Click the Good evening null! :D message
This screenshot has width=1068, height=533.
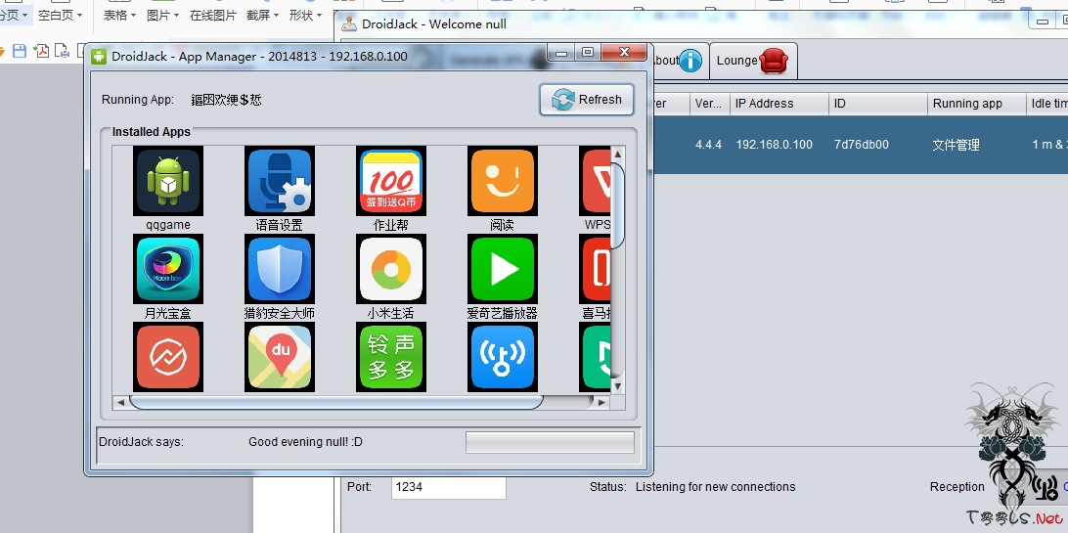point(305,442)
